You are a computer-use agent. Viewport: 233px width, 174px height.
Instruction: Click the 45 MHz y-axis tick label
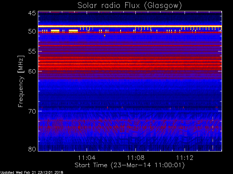coord(32,13)
